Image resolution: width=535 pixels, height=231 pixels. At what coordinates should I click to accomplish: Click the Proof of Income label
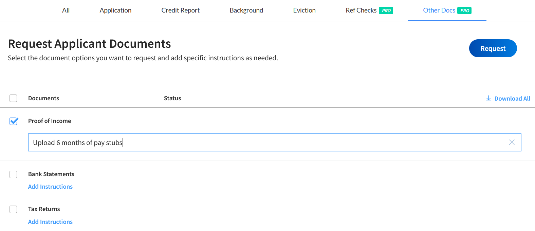50,121
